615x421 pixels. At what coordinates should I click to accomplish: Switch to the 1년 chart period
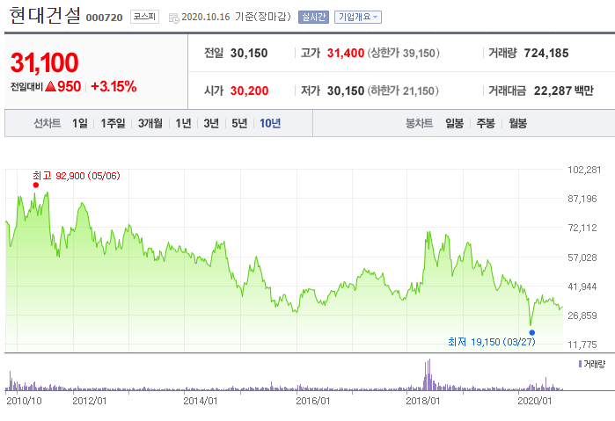coord(183,123)
